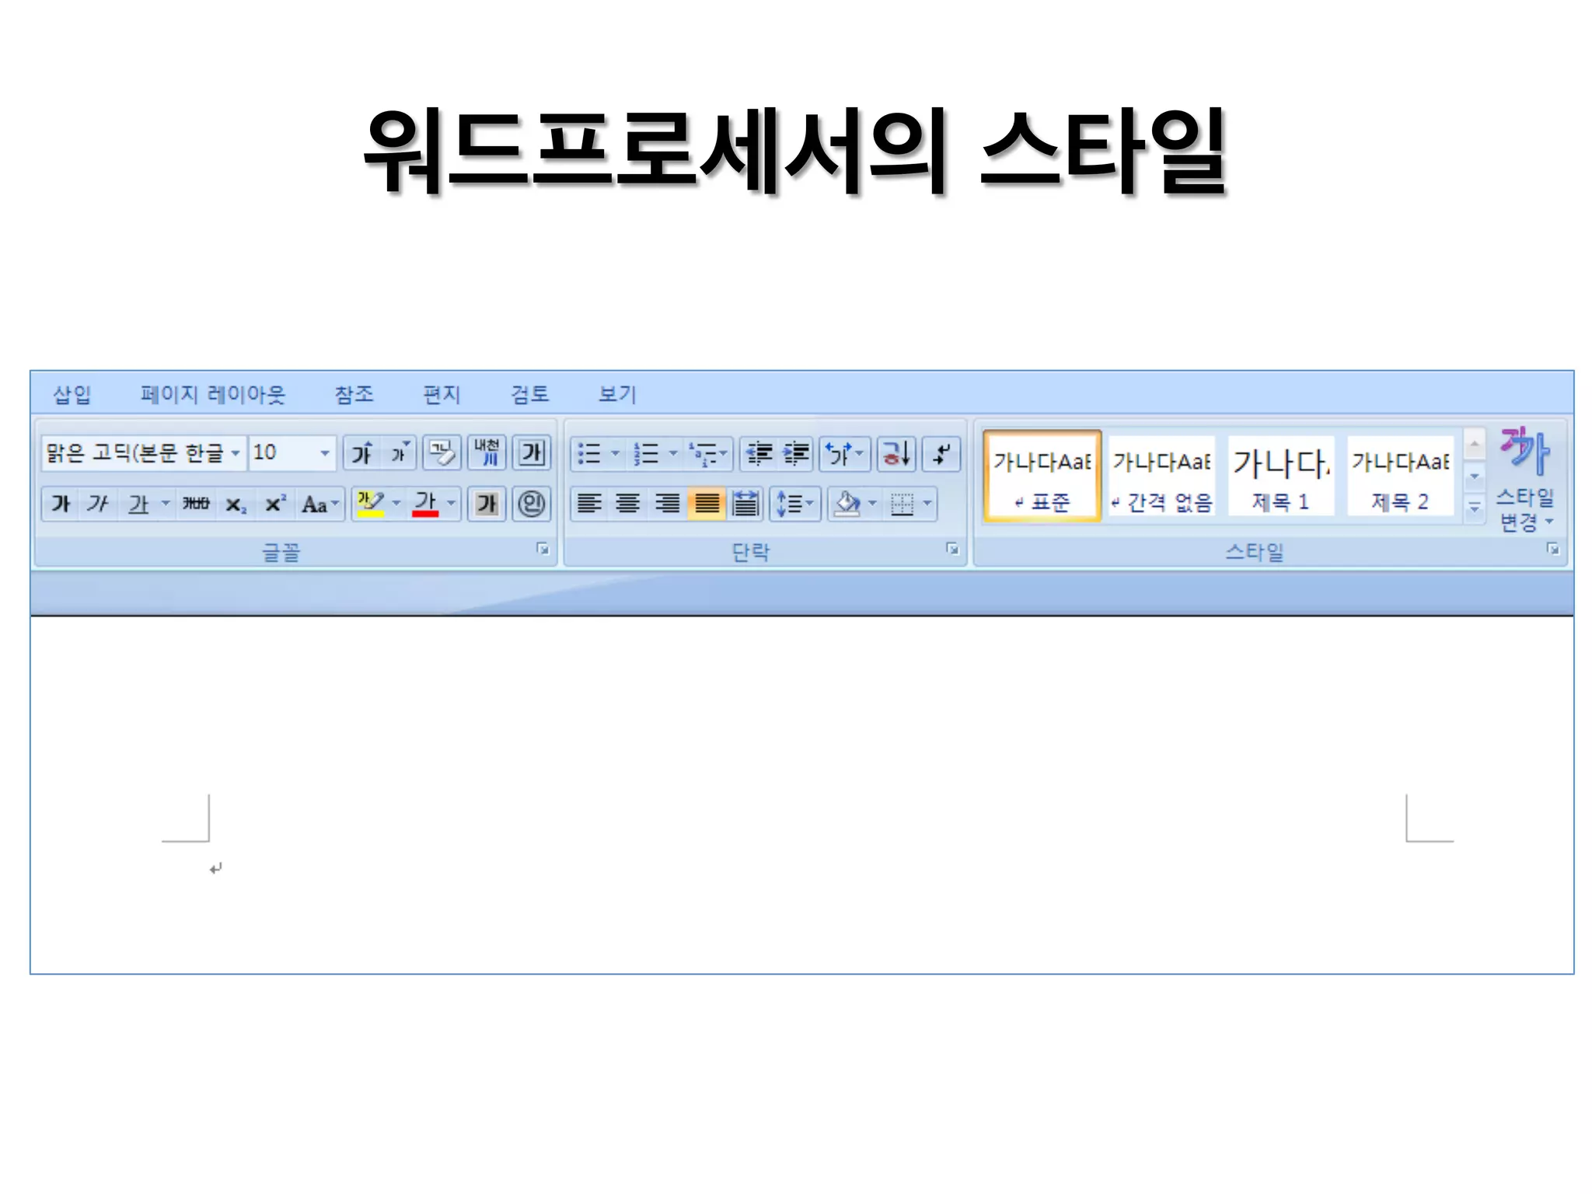Open Asian layout options icon
The width and height of the screenshot is (1592, 1194).
coord(844,453)
